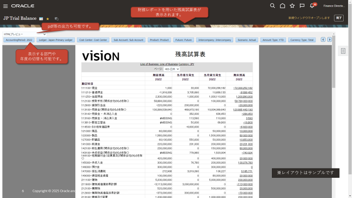Click the 111100-現金 account row label

point(89,88)
